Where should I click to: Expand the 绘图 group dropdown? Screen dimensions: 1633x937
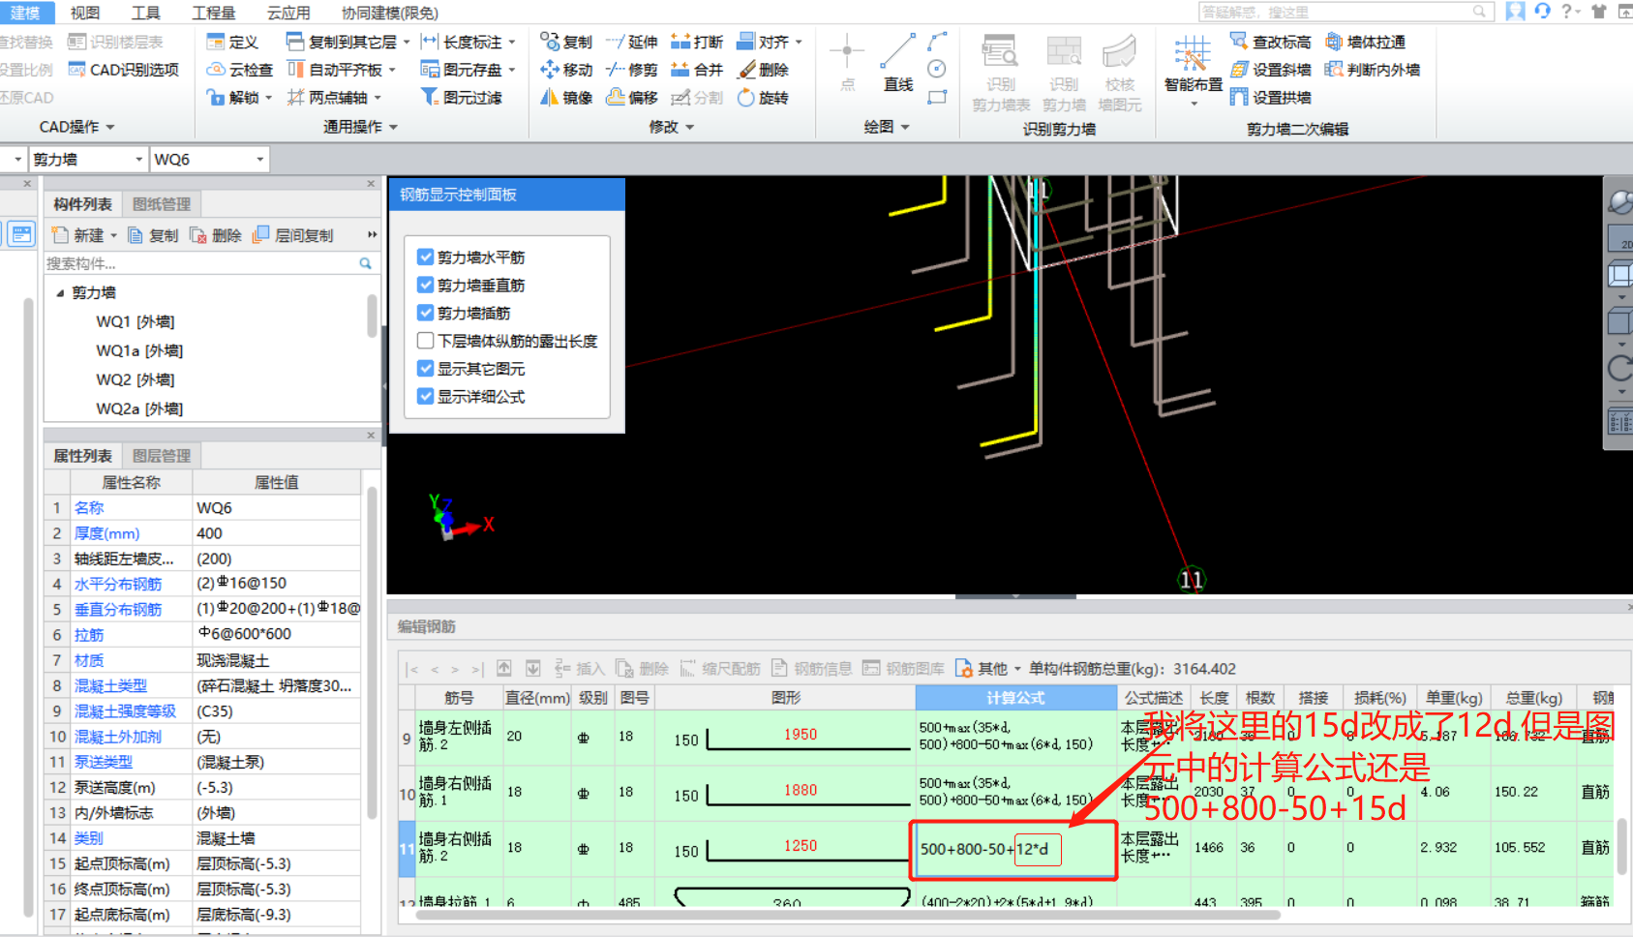point(905,127)
